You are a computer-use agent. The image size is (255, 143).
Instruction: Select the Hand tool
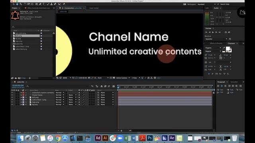pos(17,4)
